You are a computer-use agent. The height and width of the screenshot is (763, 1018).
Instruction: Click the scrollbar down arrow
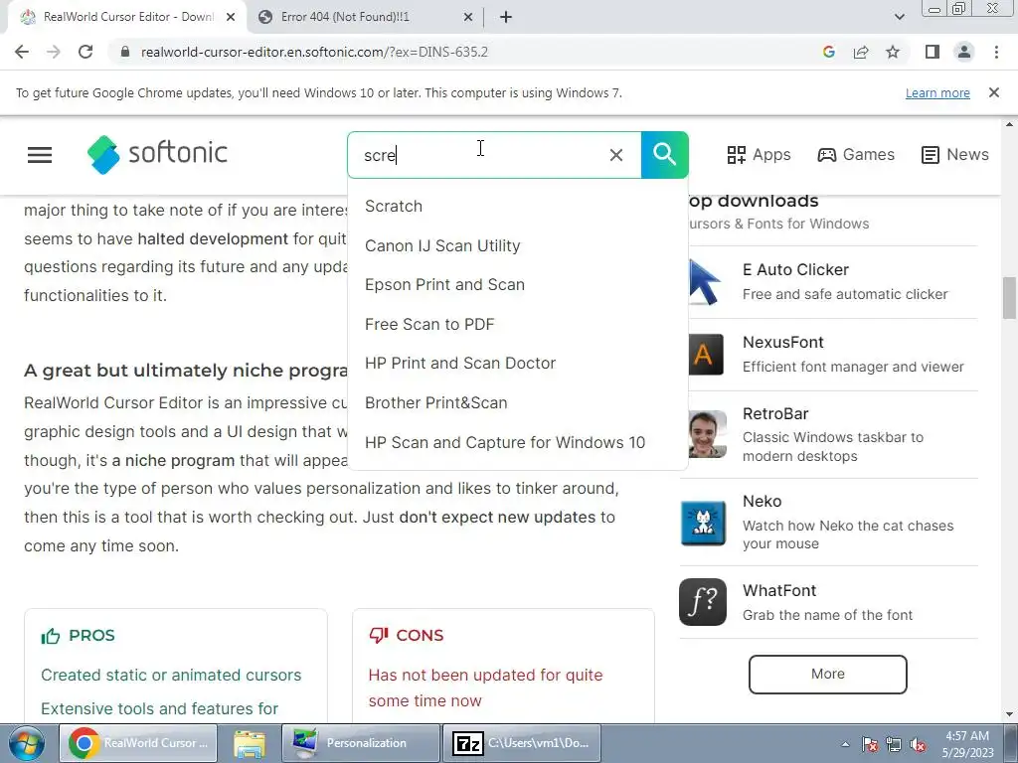tap(1010, 714)
